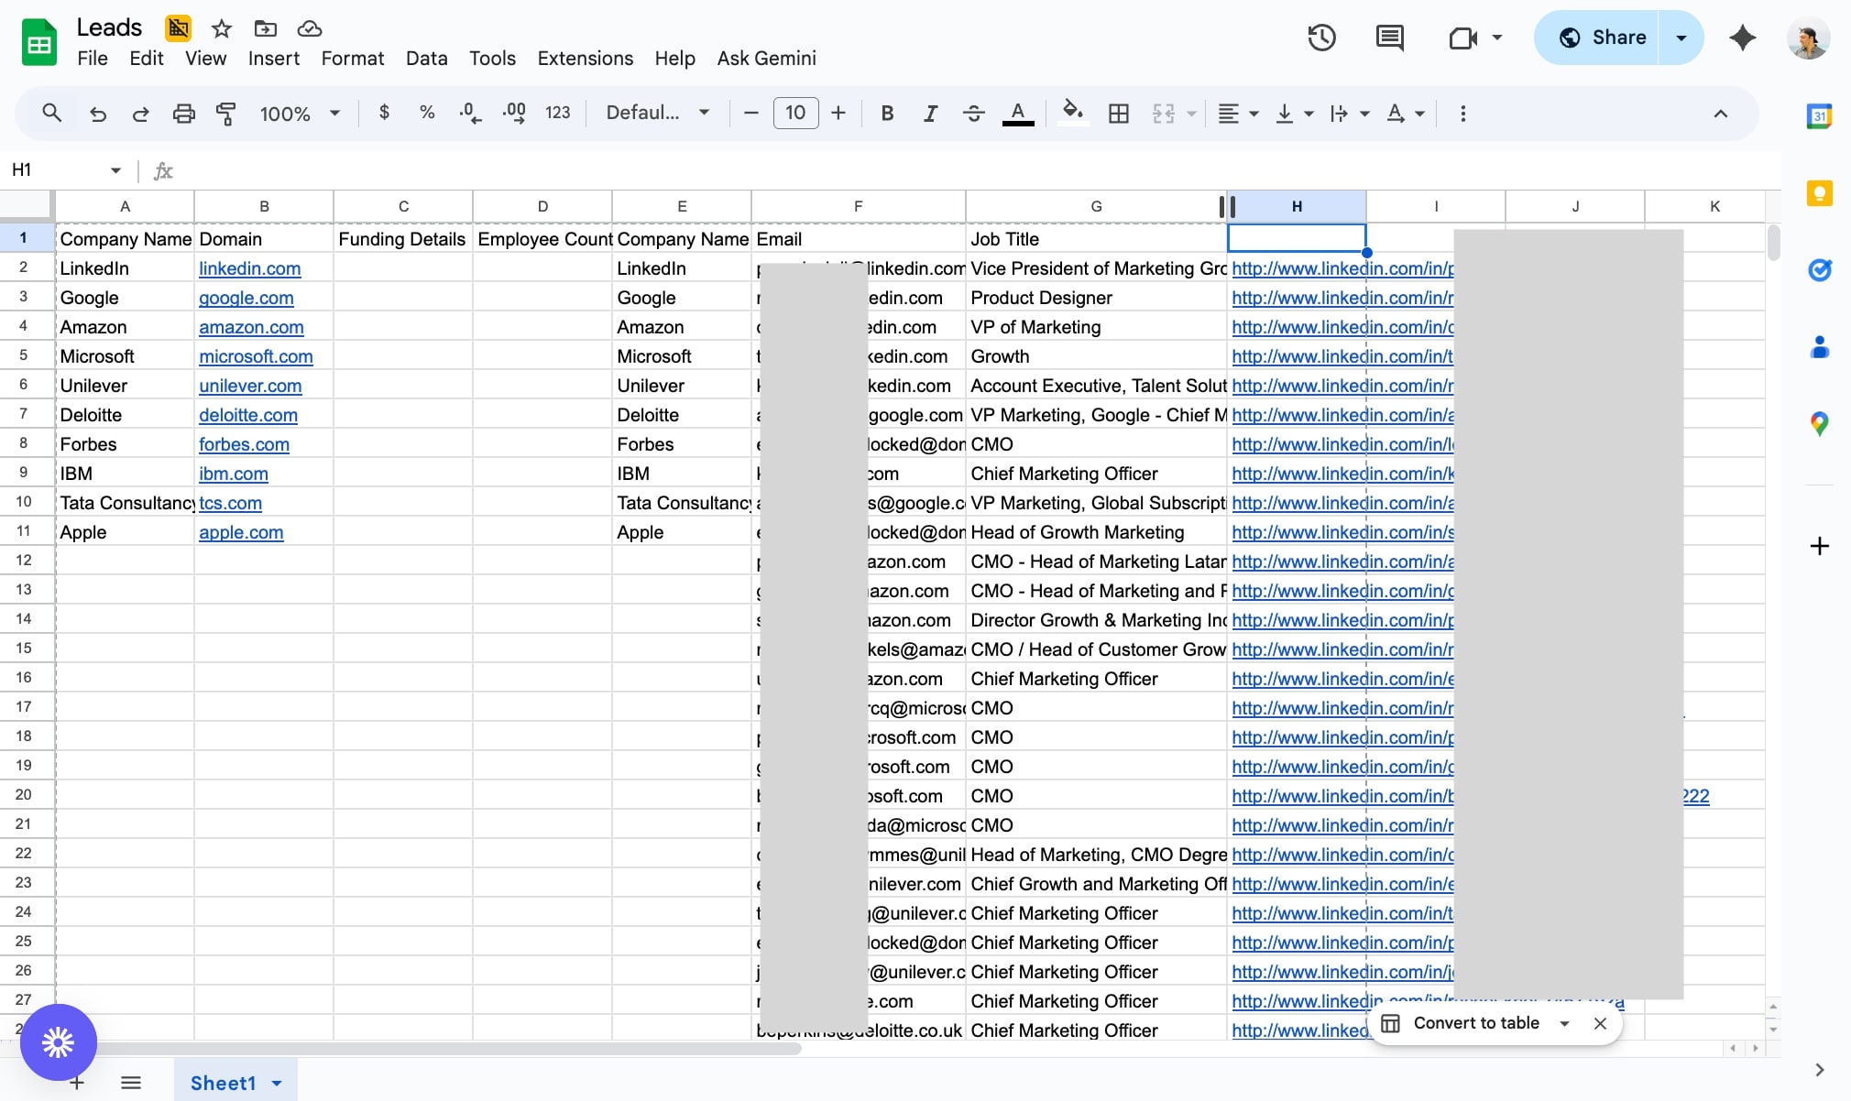The width and height of the screenshot is (1851, 1101).
Task: Toggle italic formatting
Action: coord(930,114)
